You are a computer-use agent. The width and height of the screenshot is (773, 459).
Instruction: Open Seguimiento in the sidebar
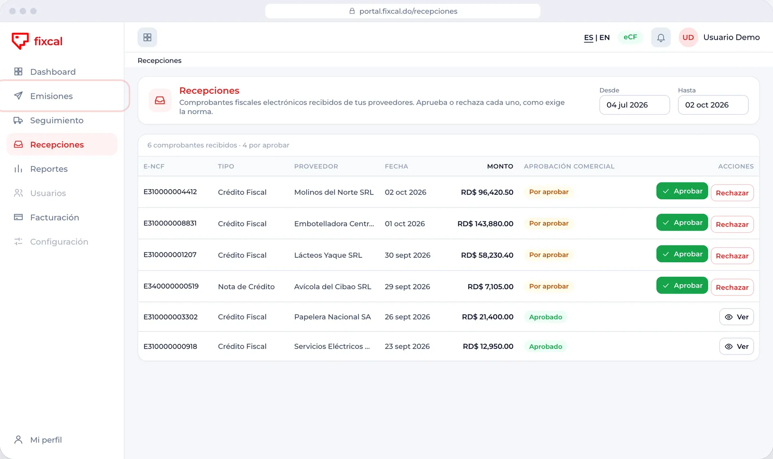62,120
